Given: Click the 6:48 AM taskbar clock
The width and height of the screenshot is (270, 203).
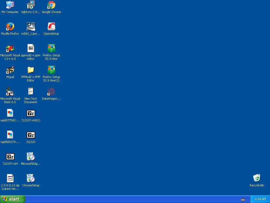Looking at the screenshot, I should pos(260,199).
